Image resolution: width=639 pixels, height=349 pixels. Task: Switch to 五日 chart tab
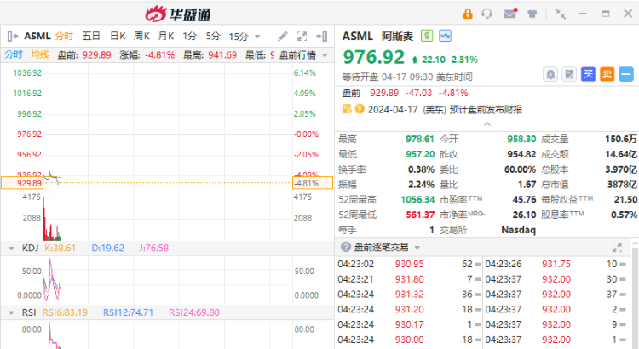(x=91, y=36)
